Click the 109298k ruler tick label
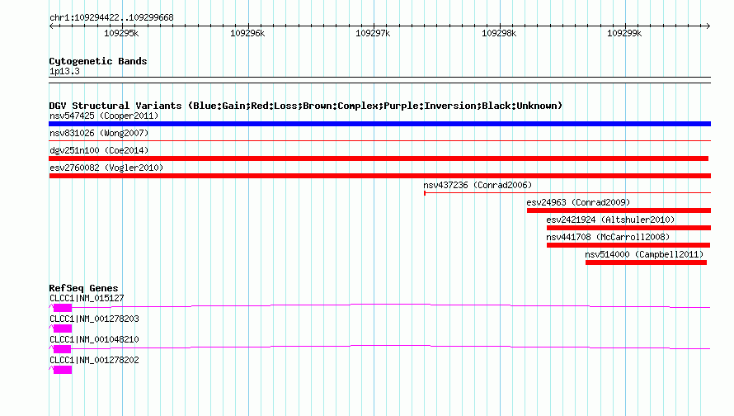 (x=498, y=33)
